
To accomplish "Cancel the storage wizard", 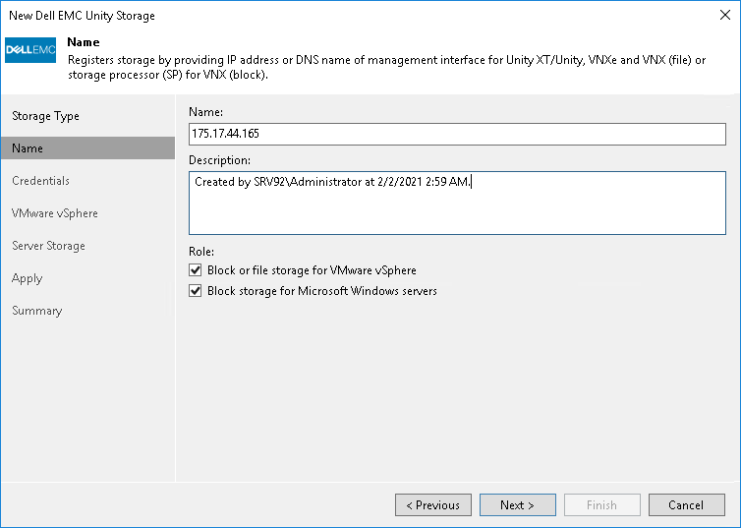I will click(x=686, y=505).
